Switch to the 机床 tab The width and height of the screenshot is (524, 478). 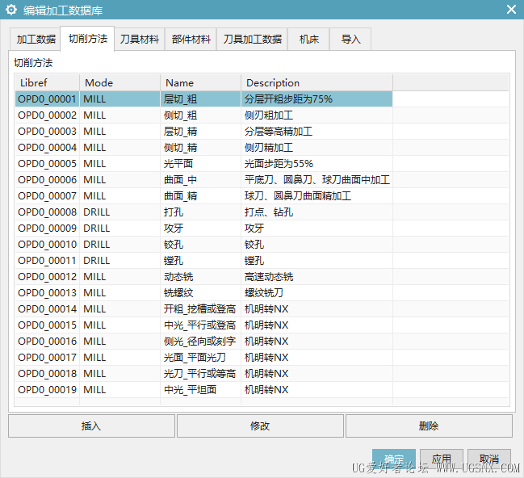pos(308,40)
